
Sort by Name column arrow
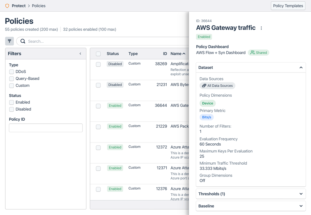click(x=184, y=54)
